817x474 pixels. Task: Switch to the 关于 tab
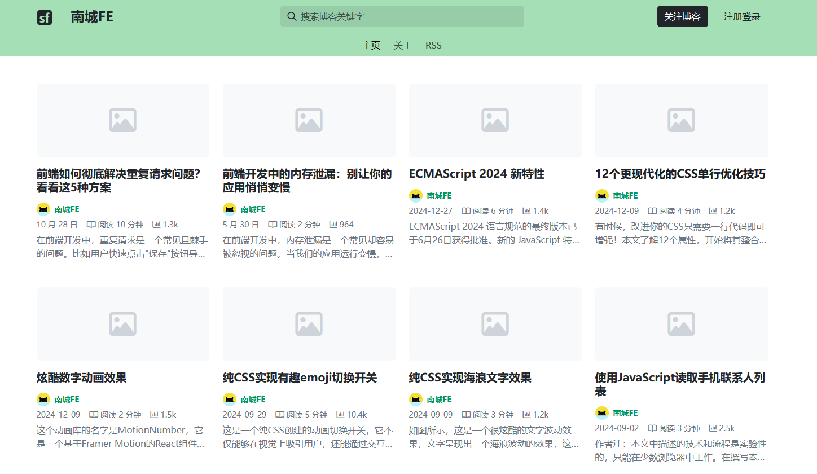tap(402, 45)
